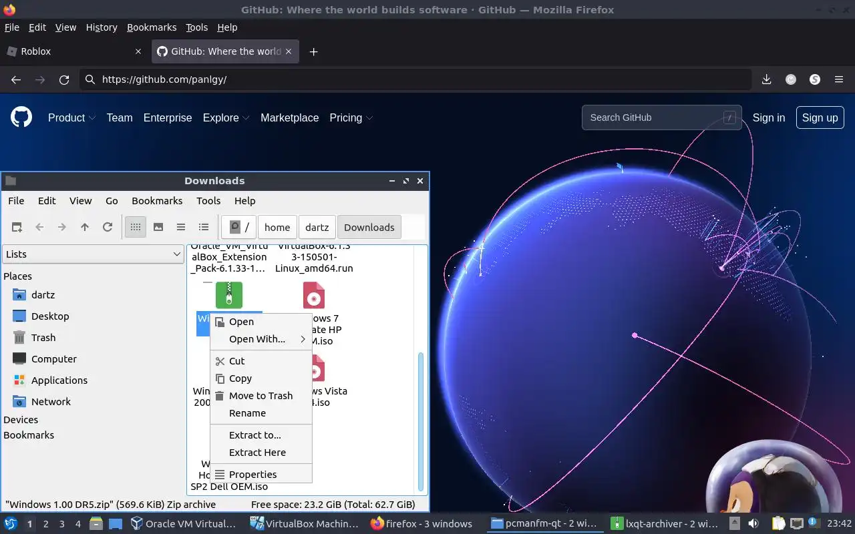The image size is (855, 534).
Task: Open the Lists side pane dropdown
Action: pyautogui.click(x=93, y=254)
